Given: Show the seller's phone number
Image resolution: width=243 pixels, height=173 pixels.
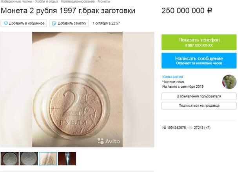Looking at the screenshot, I should click(199, 42).
